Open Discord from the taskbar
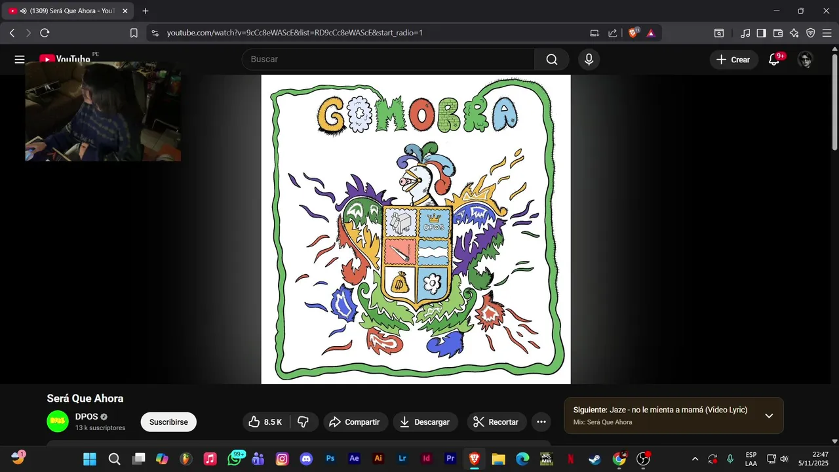Image resolution: width=839 pixels, height=472 pixels. coord(306,459)
